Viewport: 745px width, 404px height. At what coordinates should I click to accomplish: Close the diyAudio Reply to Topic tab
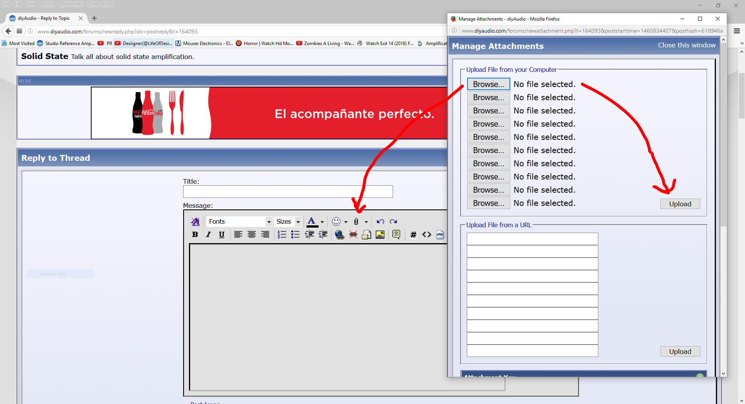[x=81, y=18]
